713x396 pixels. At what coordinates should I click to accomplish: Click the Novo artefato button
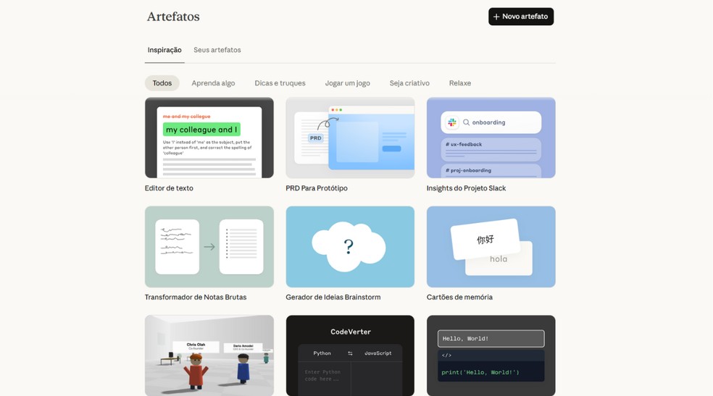click(521, 17)
